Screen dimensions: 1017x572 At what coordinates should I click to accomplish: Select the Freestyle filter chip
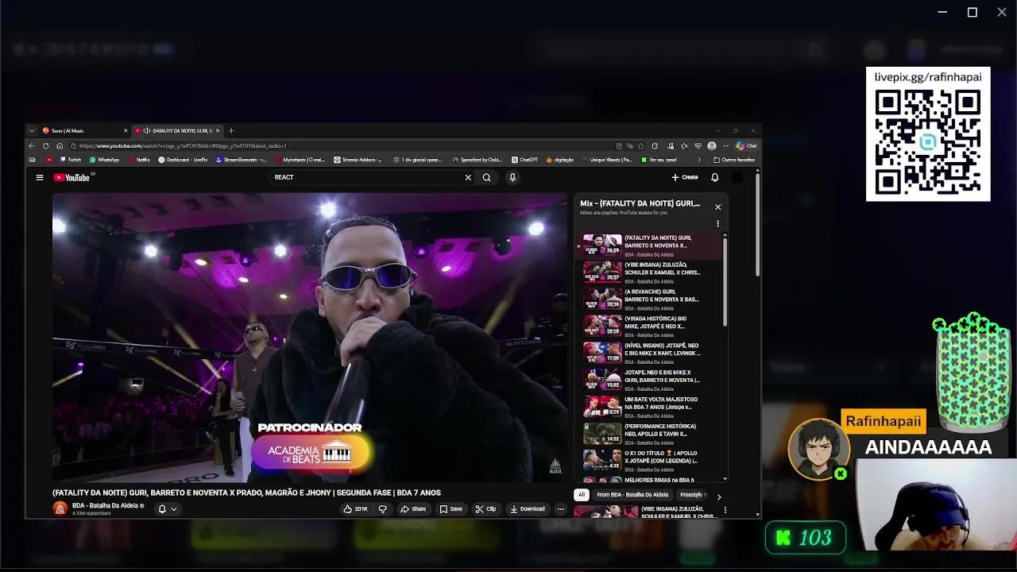click(x=692, y=495)
